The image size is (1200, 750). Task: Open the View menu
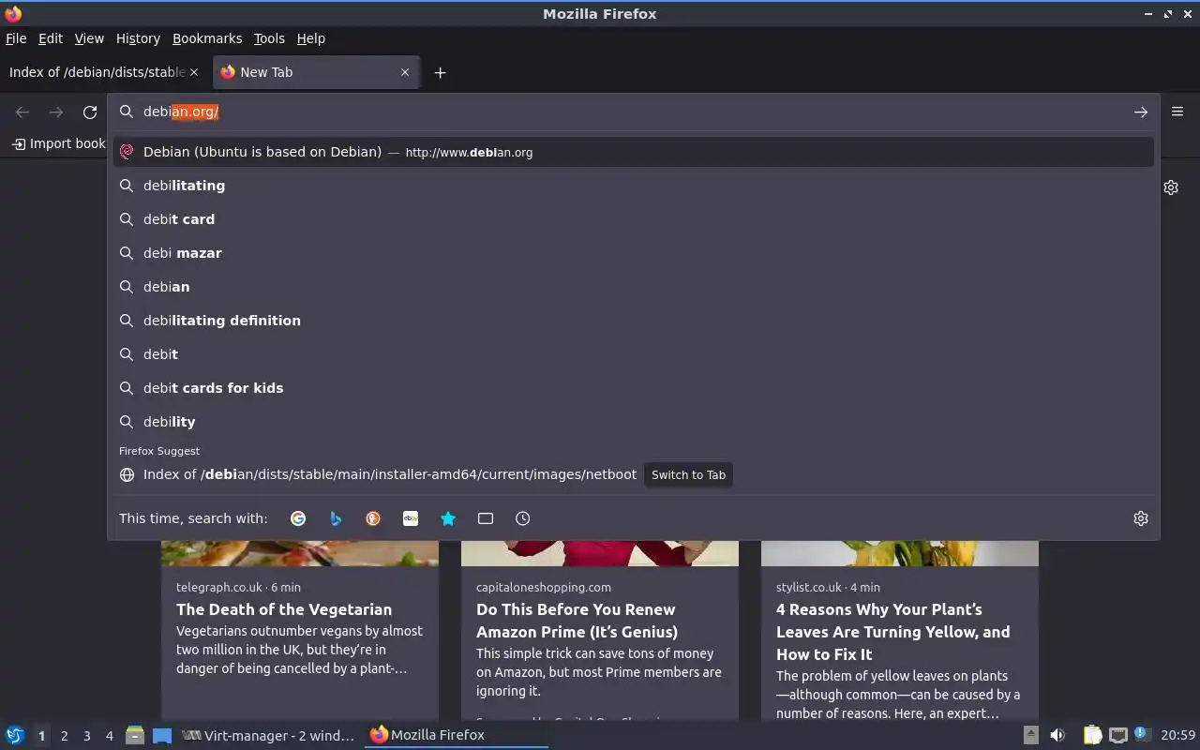coord(89,38)
